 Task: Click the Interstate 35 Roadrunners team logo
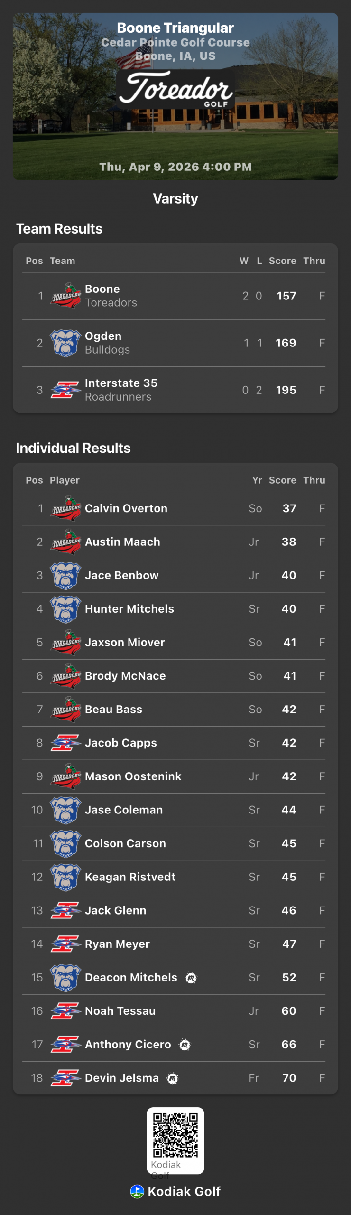[65, 390]
